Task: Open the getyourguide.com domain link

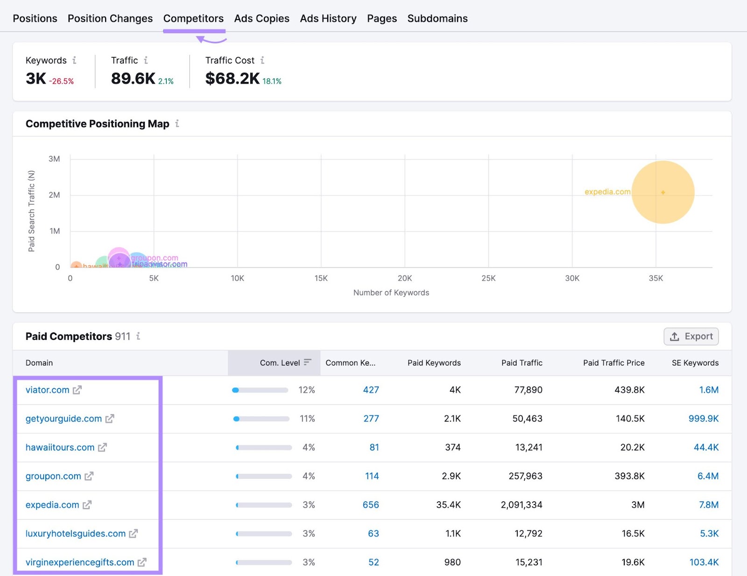Action: click(63, 419)
